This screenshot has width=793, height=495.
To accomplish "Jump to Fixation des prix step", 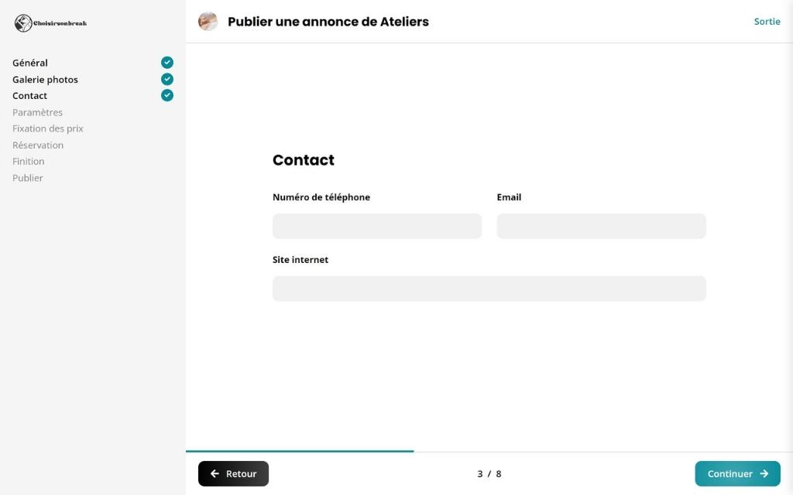I will click(48, 128).
